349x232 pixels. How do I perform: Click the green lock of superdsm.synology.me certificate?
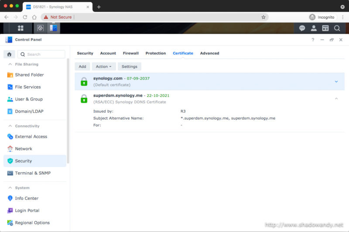(x=84, y=98)
